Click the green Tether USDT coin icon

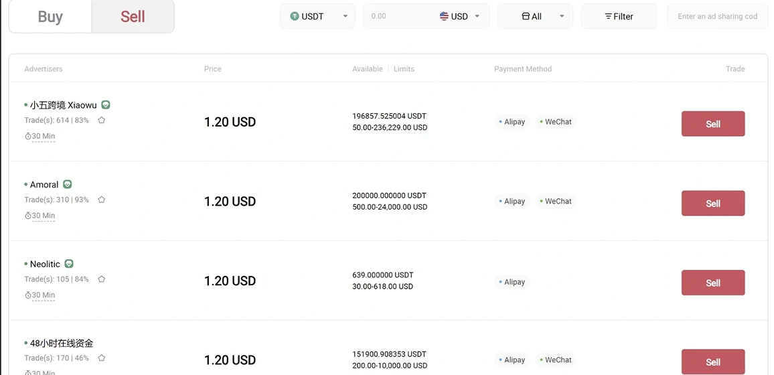[x=295, y=16]
